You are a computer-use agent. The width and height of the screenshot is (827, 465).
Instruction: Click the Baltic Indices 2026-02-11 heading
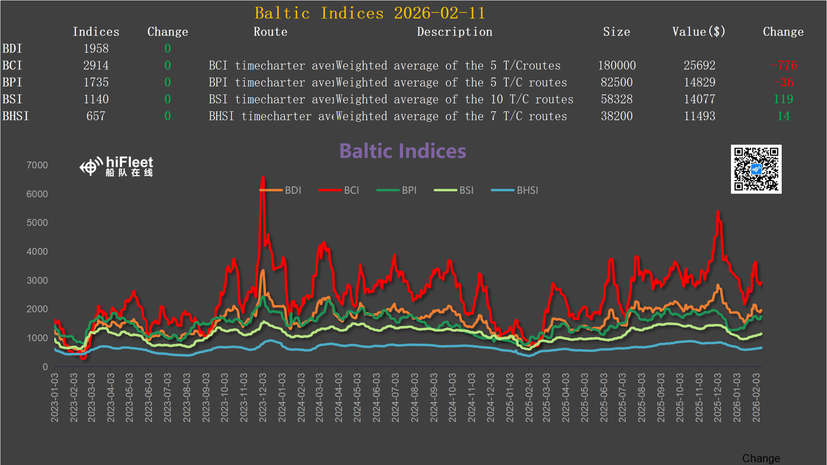tap(370, 13)
